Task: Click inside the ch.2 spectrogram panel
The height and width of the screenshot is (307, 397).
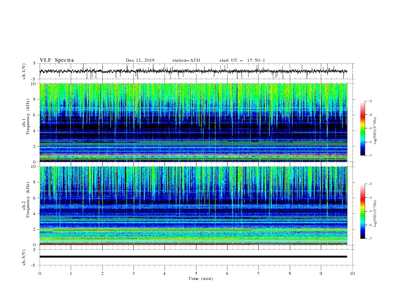Action: 193,206
